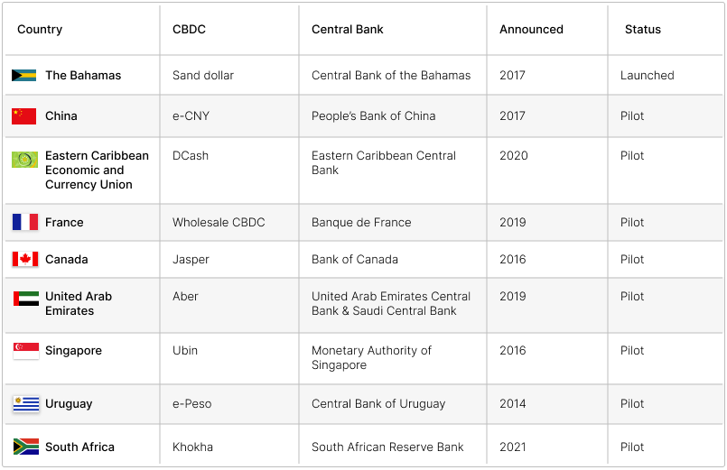Click the Announced column header
This screenshot has height=470, width=727.
531,29
